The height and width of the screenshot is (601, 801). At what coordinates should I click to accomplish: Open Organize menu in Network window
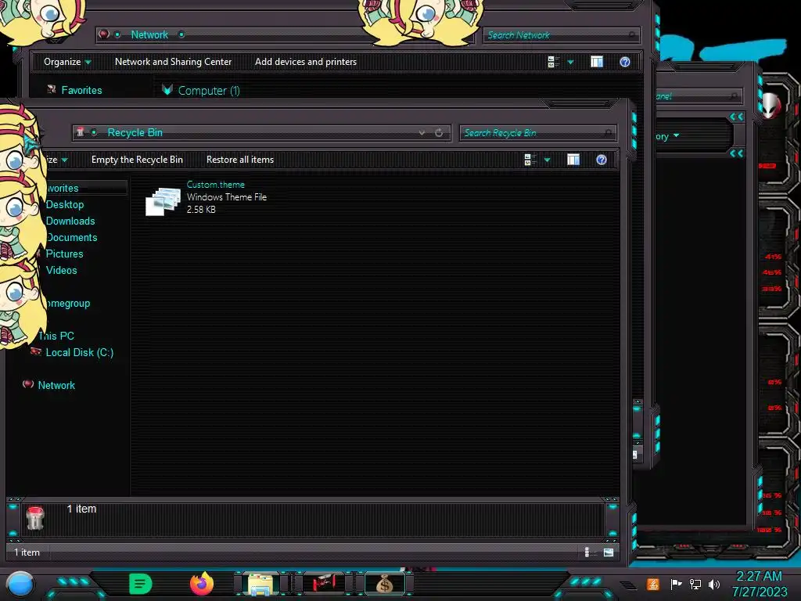[x=67, y=62]
